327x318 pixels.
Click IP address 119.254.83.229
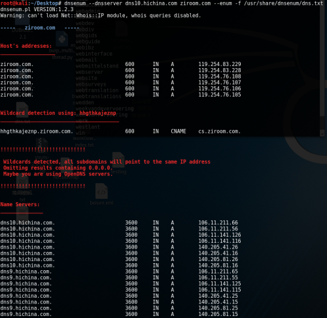point(220,64)
